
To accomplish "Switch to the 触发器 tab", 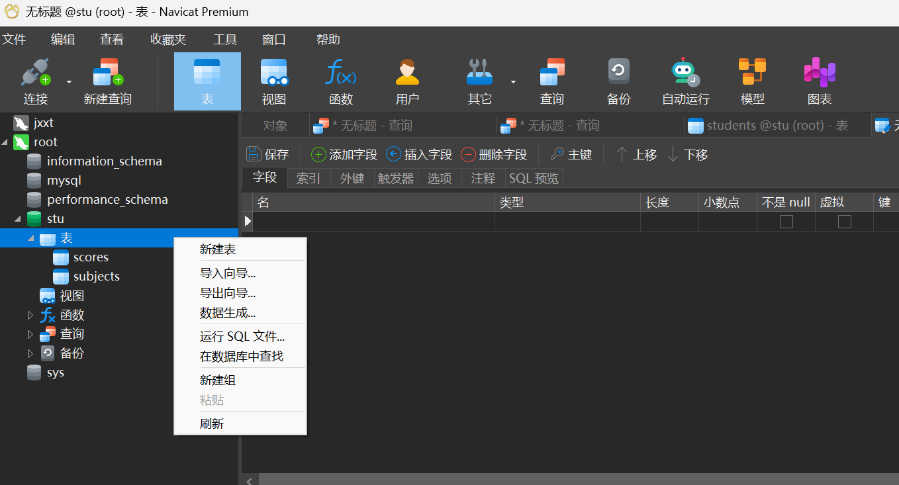I will coord(396,179).
